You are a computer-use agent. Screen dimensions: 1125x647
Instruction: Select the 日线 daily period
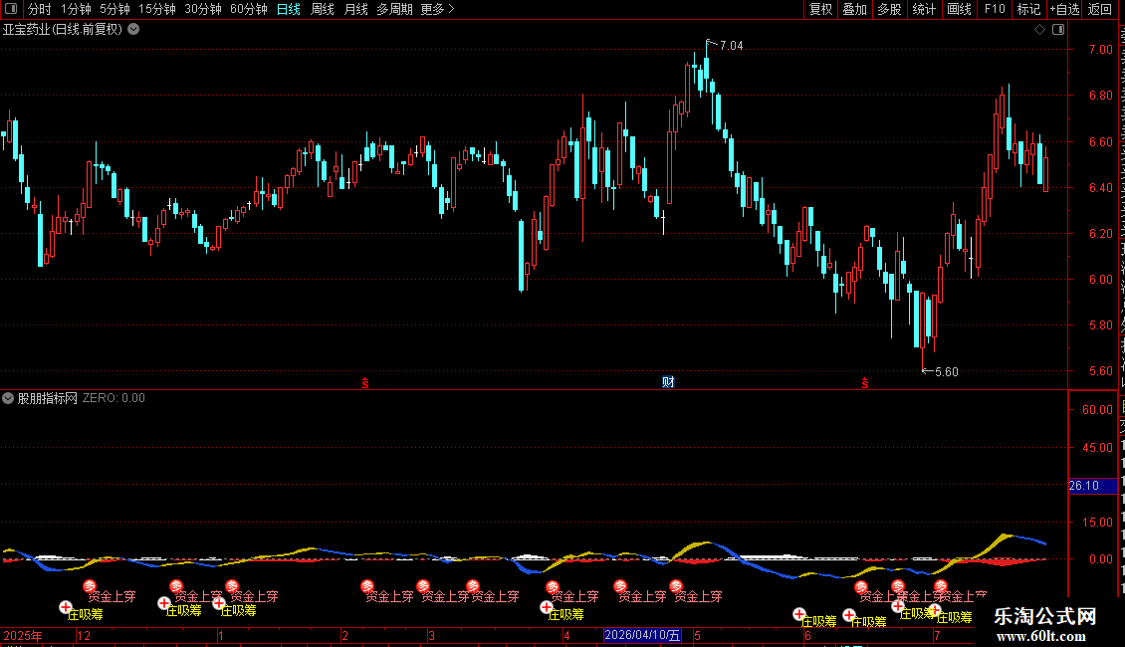(x=289, y=9)
